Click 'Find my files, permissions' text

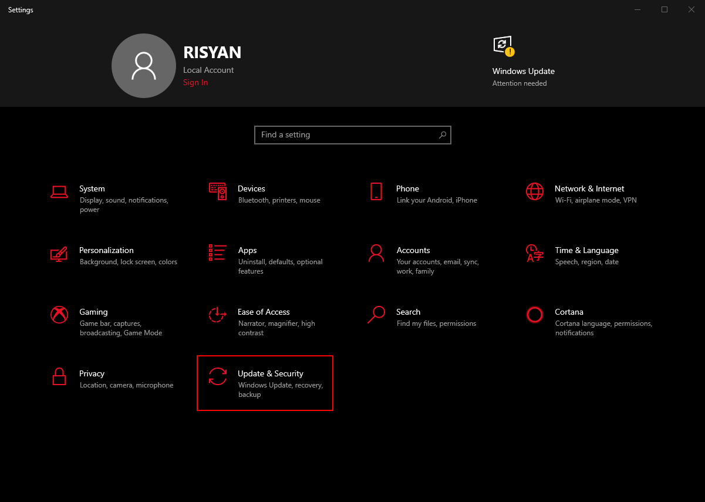[x=436, y=324]
